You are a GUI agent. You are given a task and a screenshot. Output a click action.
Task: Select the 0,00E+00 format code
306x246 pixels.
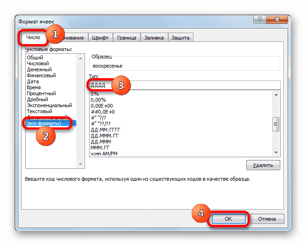(102, 106)
